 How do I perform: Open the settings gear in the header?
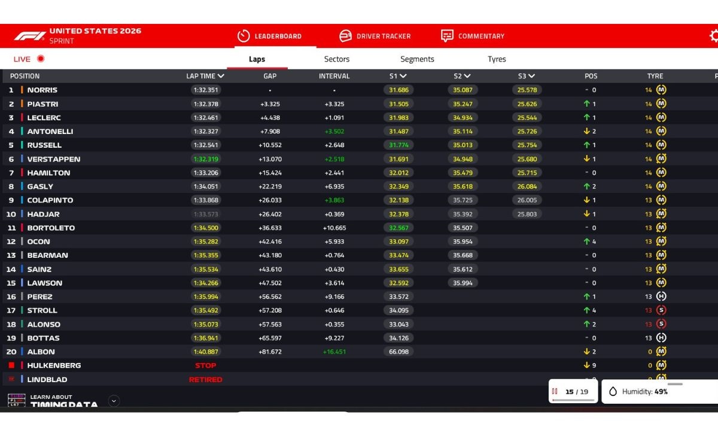[714, 36]
